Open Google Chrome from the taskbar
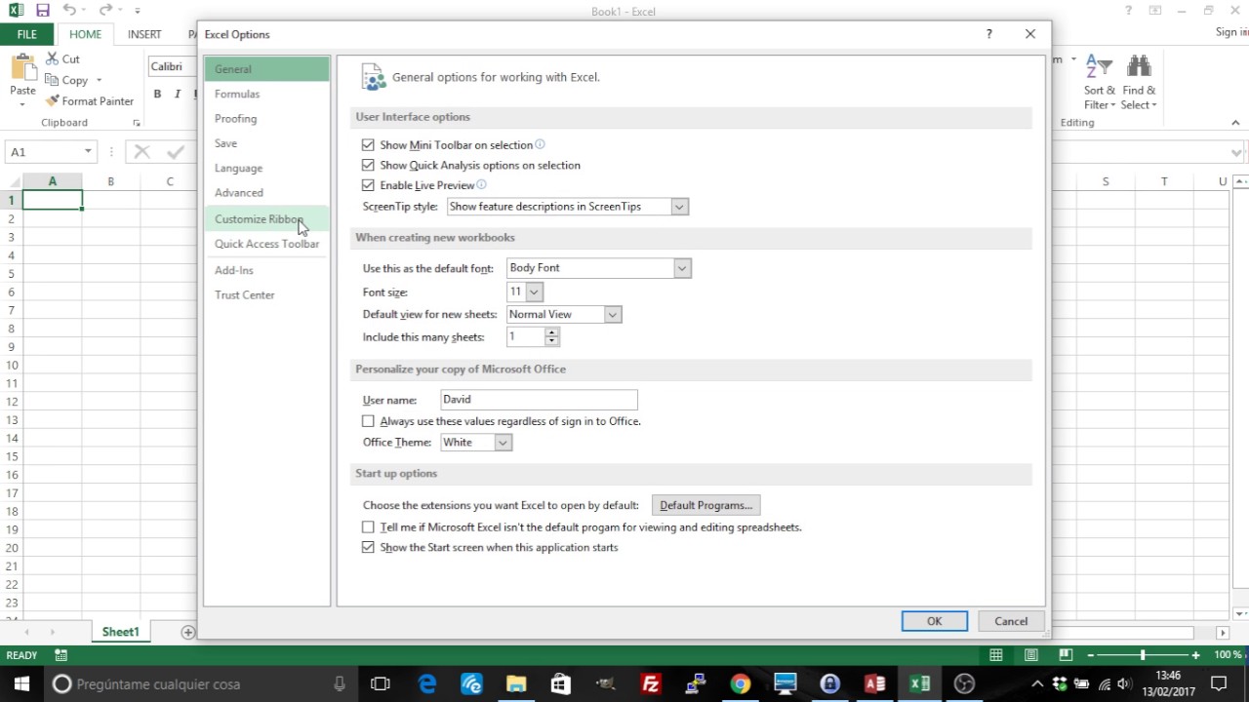The width and height of the screenshot is (1249, 702). click(x=741, y=683)
